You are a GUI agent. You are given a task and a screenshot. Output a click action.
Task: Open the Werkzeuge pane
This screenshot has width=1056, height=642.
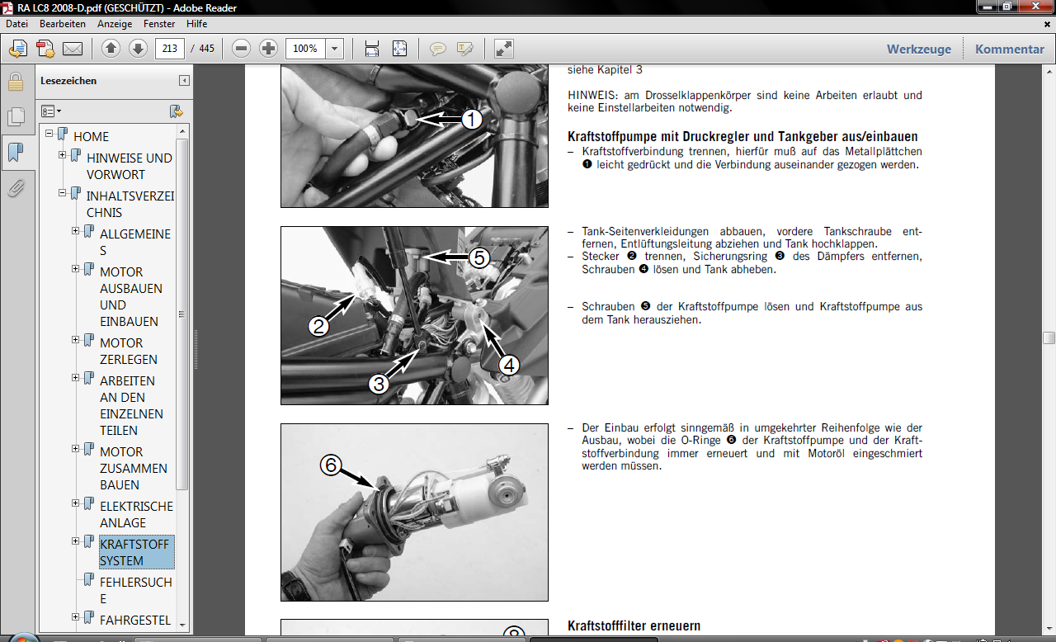pos(918,49)
